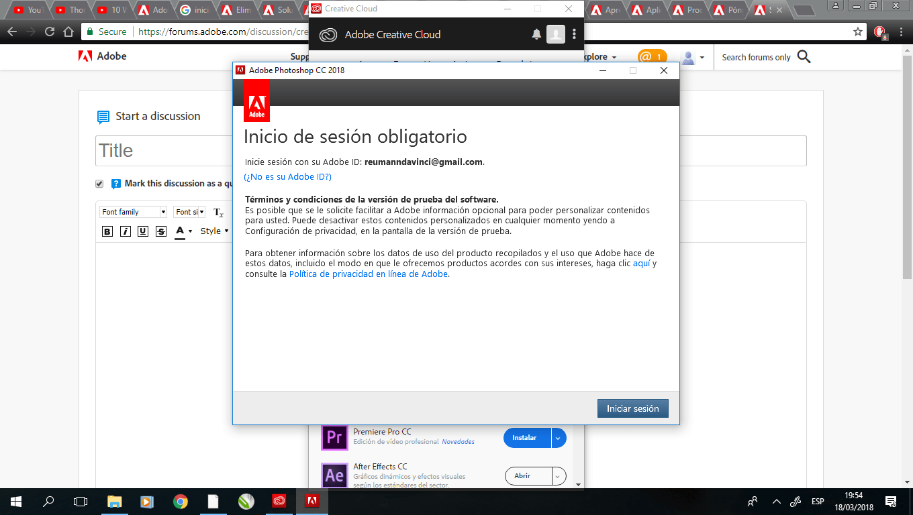Toggle italic formatting in the forum editor
The image size is (913, 515).
(x=125, y=231)
